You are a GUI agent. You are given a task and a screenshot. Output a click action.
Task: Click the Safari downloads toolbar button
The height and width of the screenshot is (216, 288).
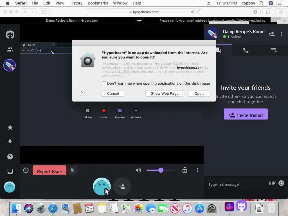coord(255,12)
